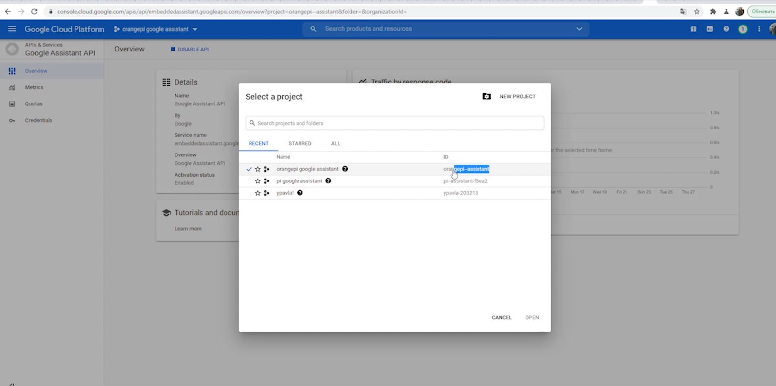The height and width of the screenshot is (386, 776).
Task: Focus the Search projects and folders field
Action: (395, 123)
